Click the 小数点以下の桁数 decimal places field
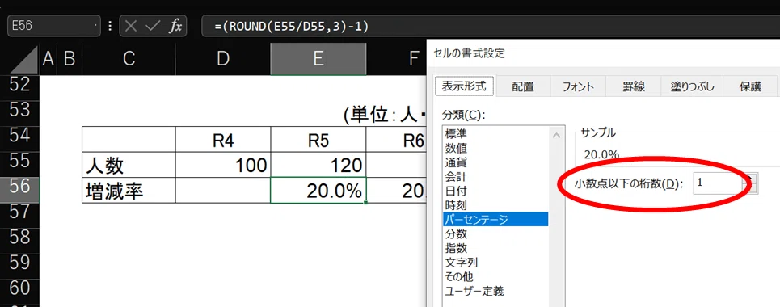780x307 pixels. 719,183
